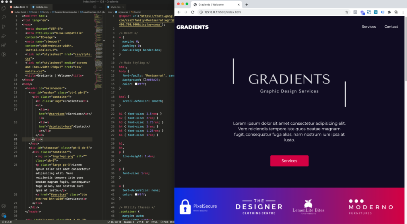
Task: Click the LF line ending status item
Action: click(147, 222)
